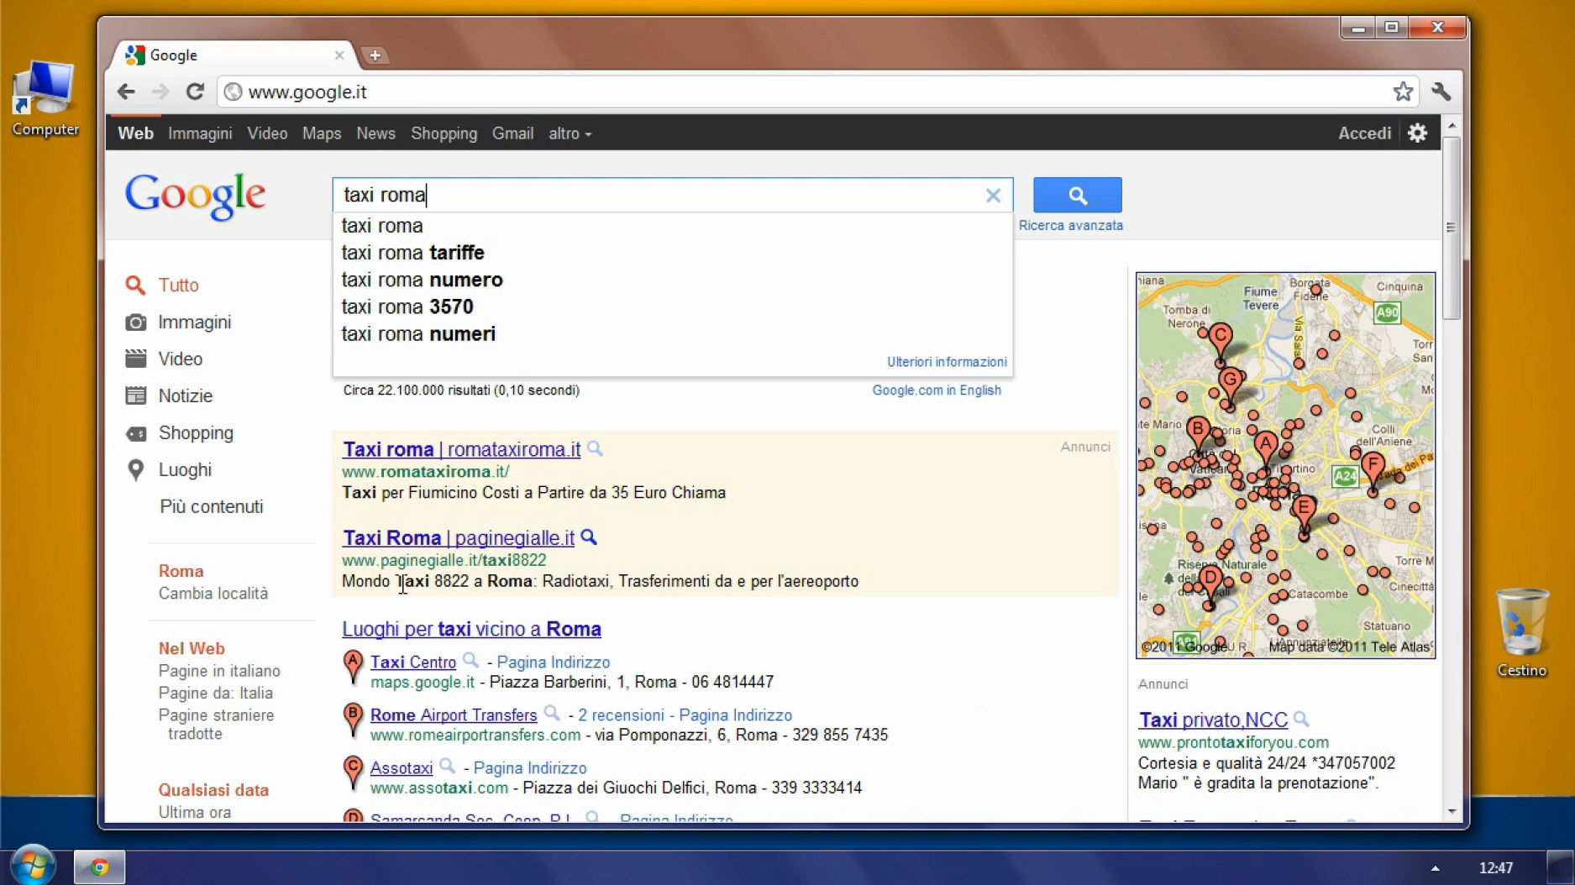
Task: Open Gmail in the top bar
Action: click(512, 134)
